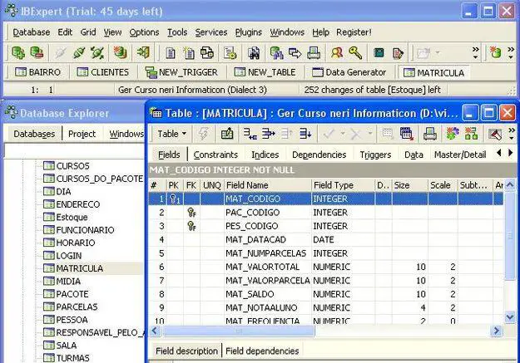Click the rightmost paint-tool icon in Table toolbar

click(x=495, y=134)
